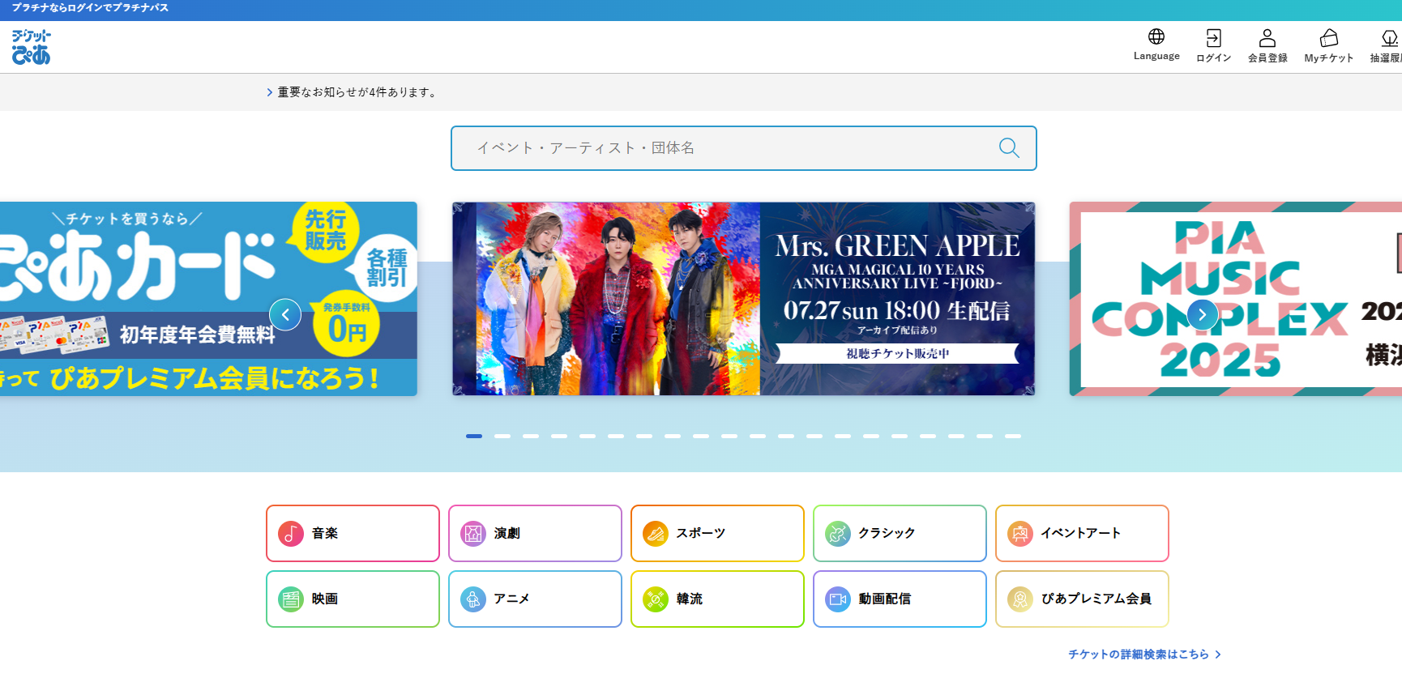The height and width of the screenshot is (682, 1402).
Task: Open the 映画 category label
Action: coord(325,599)
